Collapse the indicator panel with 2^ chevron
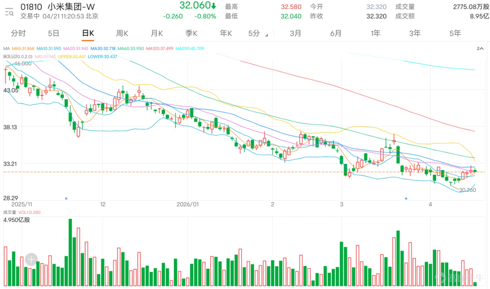490x289 pixels. [480, 49]
